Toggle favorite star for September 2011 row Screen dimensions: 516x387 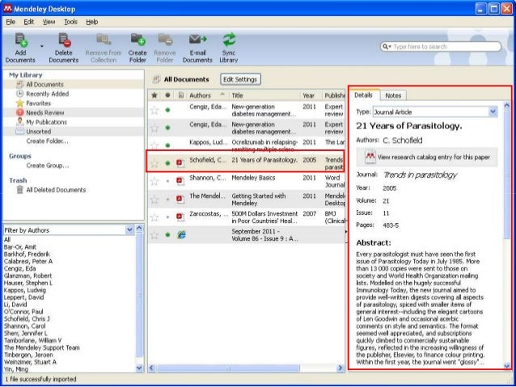(x=154, y=235)
